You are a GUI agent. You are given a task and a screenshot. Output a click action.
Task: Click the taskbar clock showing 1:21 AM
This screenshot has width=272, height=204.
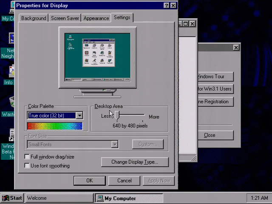point(259,198)
